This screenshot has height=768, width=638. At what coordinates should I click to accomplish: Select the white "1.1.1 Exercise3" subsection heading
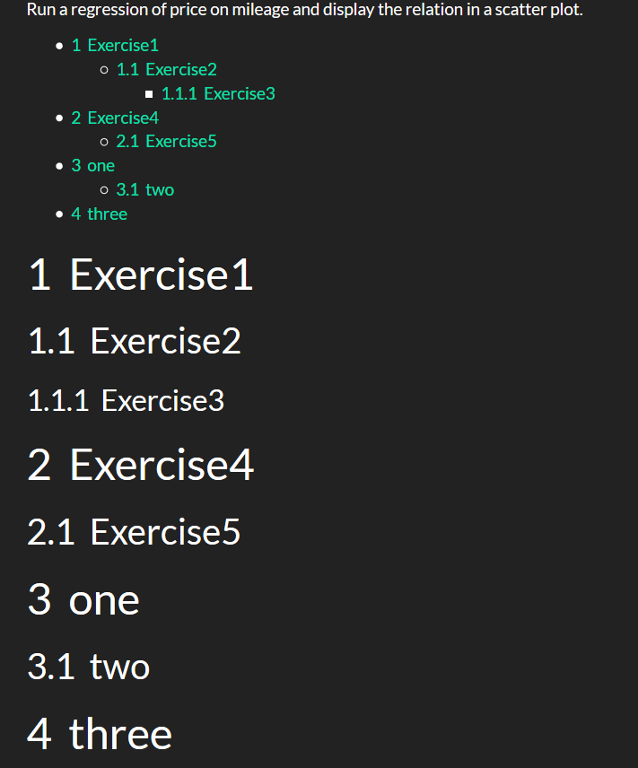pyautogui.click(x=126, y=400)
